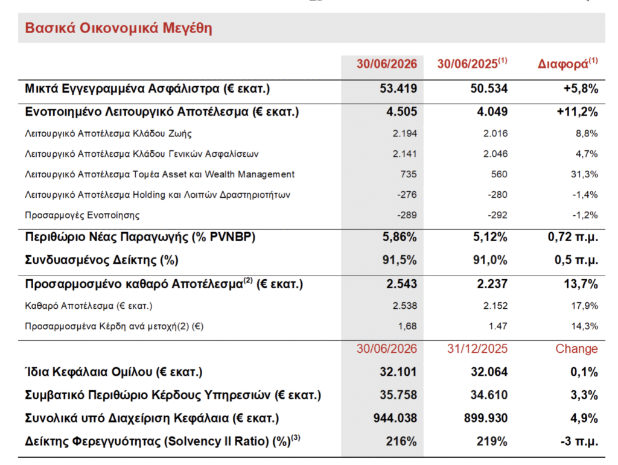Click the value '216%'

tap(401, 441)
